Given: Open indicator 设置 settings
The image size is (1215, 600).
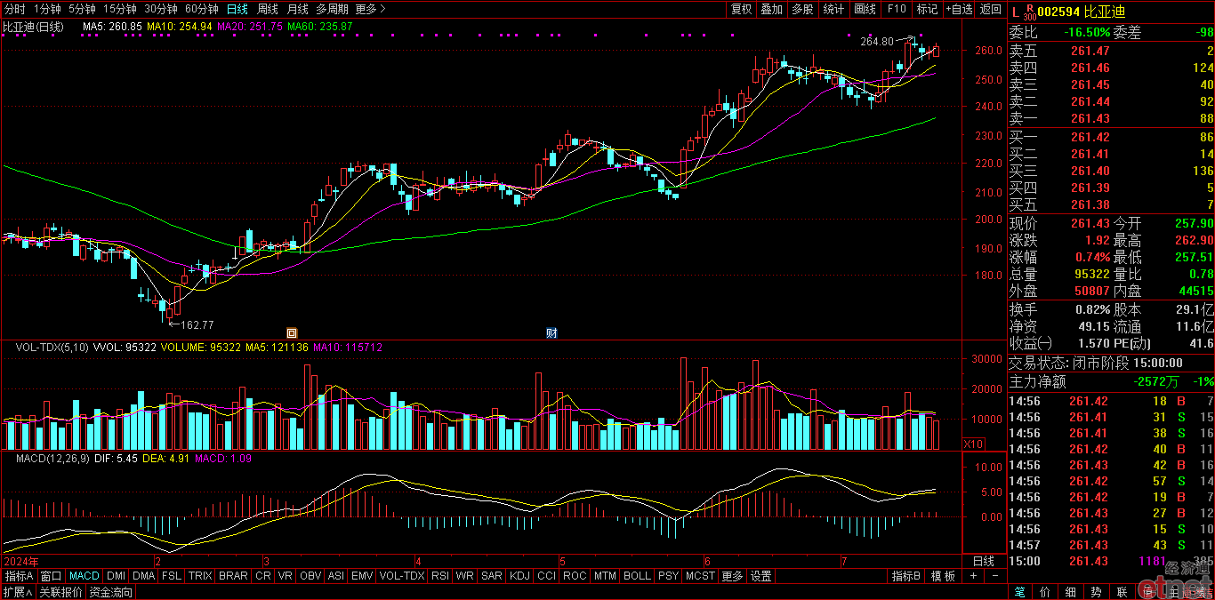Looking at the screenshot, I should pyautogui.click(x=761, y=576).
